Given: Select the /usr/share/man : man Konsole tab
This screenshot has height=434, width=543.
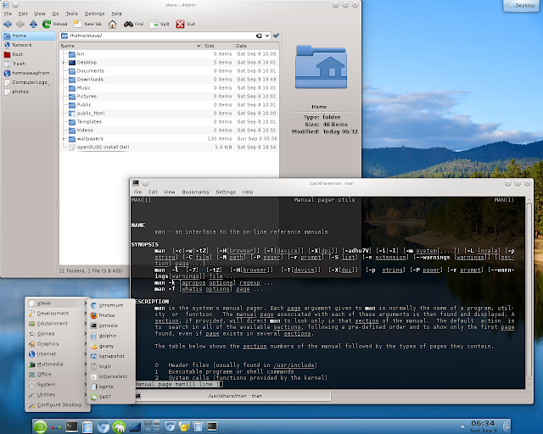Looking at the screenshot, I should [x=232, y=396].
